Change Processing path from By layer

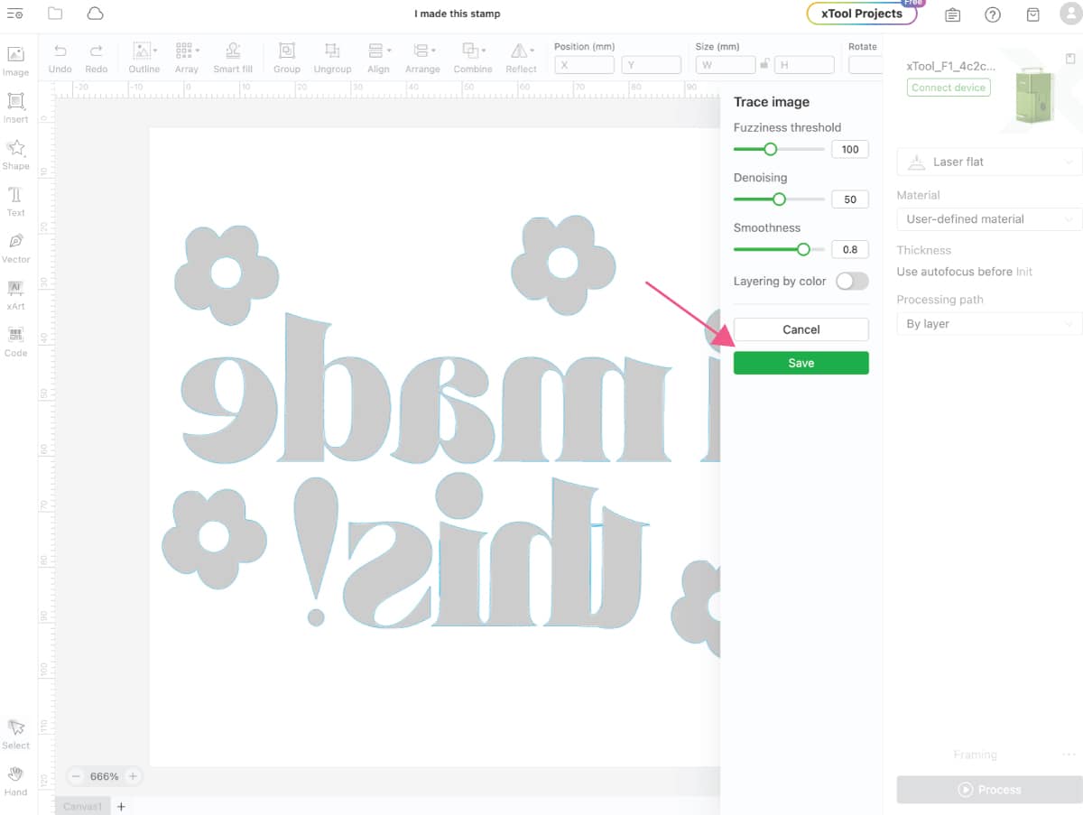point(987,323)
